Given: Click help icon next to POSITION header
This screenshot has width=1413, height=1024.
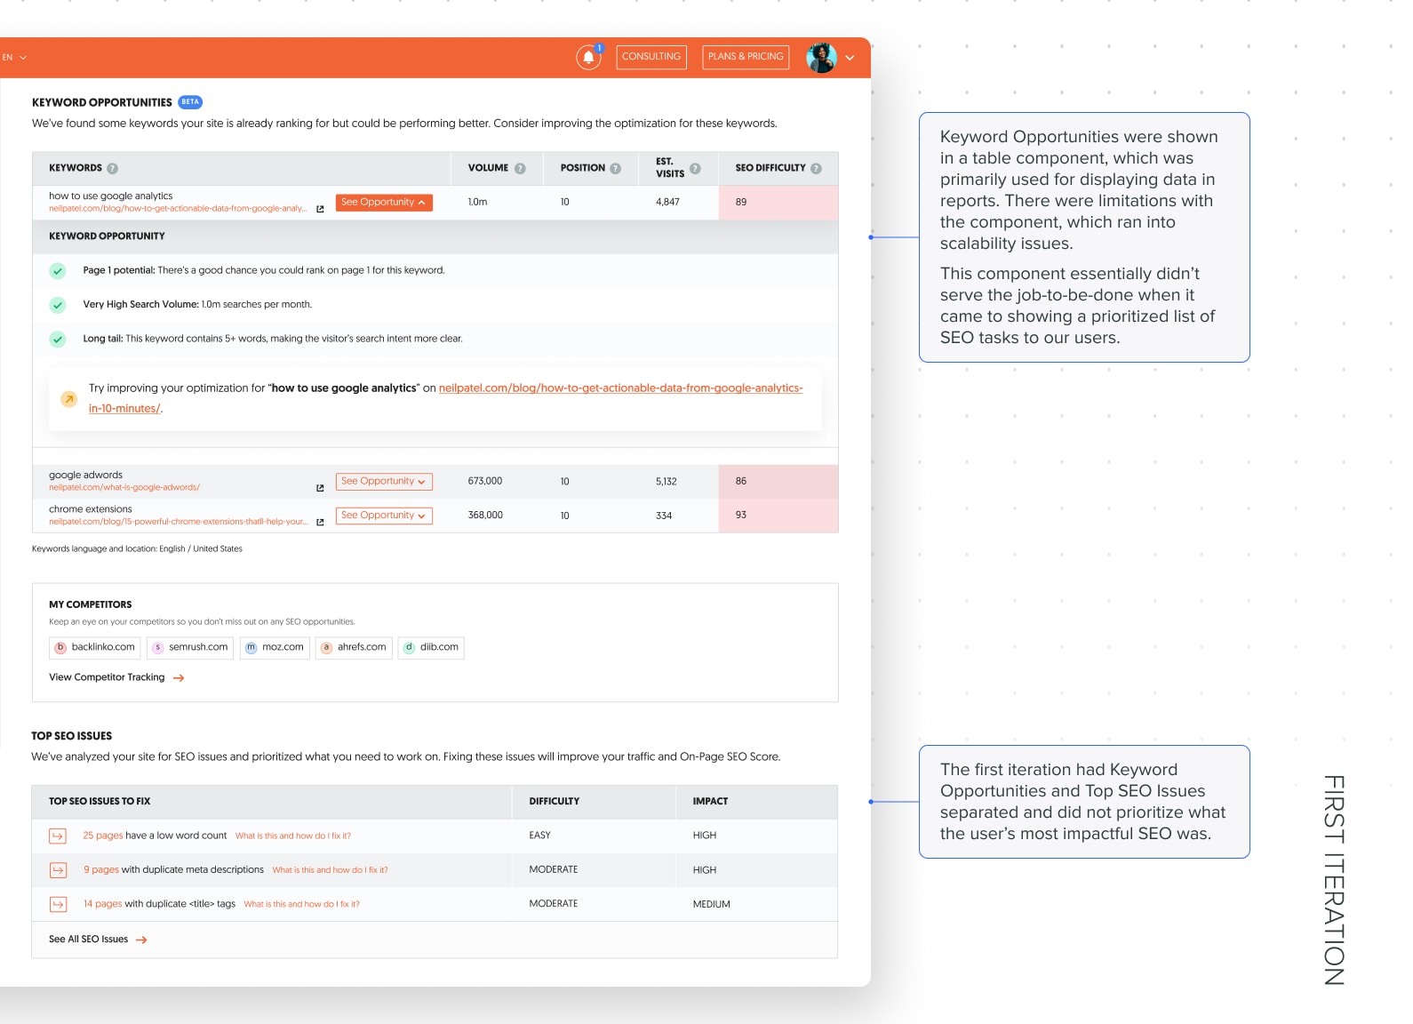Looking at the screenshot, I should (615, 168).
